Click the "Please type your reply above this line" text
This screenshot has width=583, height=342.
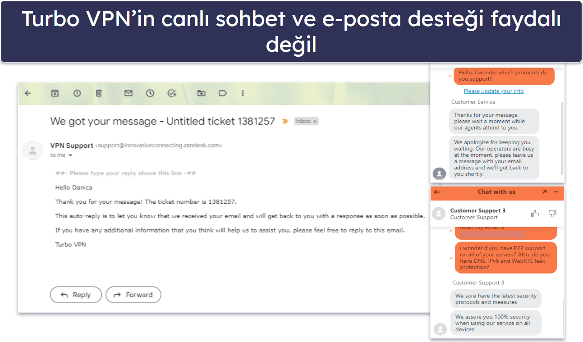[x=125, y=173]
